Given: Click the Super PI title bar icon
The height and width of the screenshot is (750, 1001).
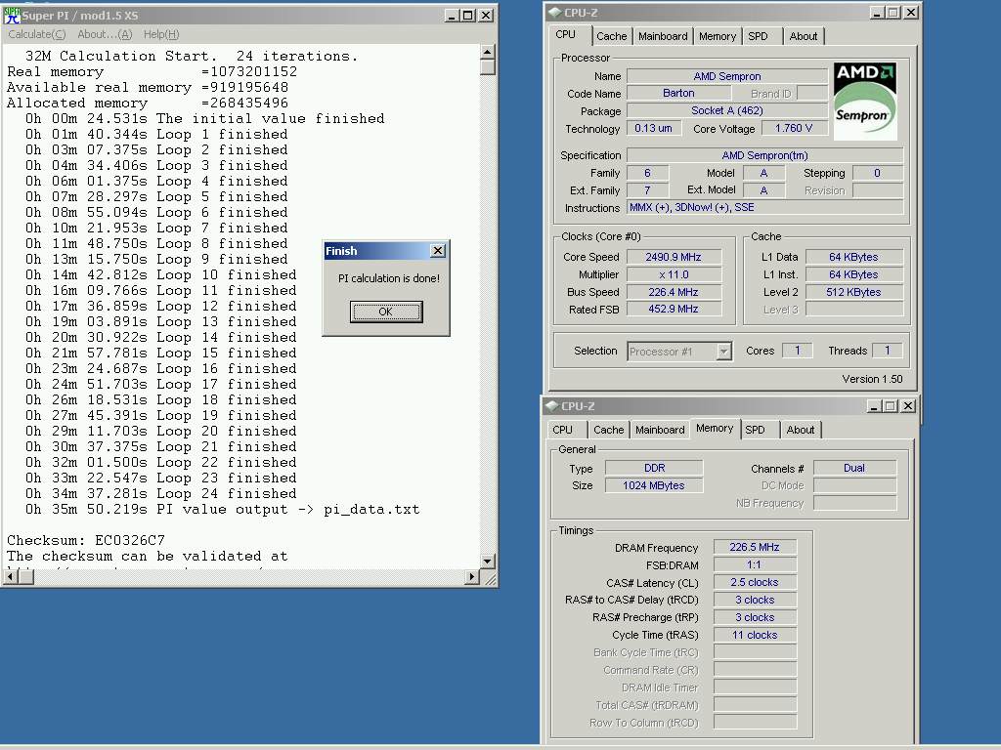Looking at the screenshot, I should tap(12, 16).
